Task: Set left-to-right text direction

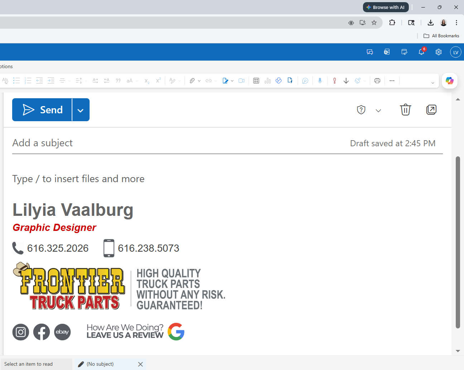Action: pos(95,81)
